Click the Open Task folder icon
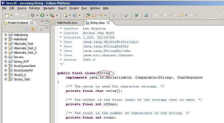Image resolution: width=224 pixels, height=123 pixels. point(94,15)
